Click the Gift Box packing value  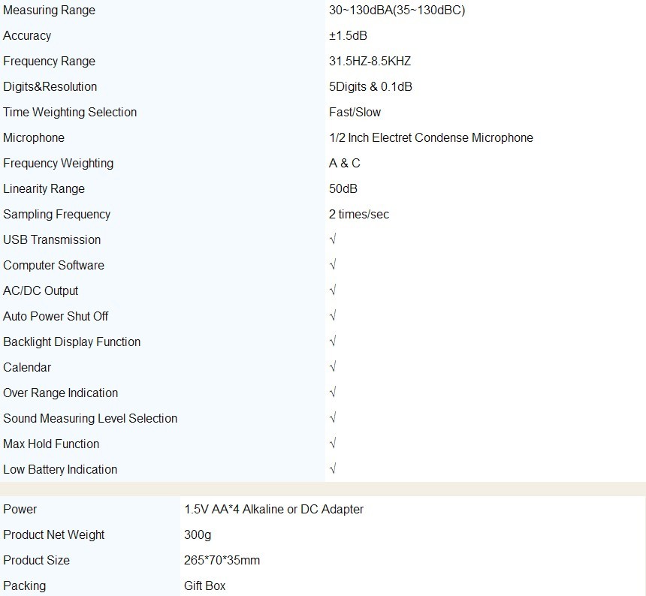click(x=204, y=585)
